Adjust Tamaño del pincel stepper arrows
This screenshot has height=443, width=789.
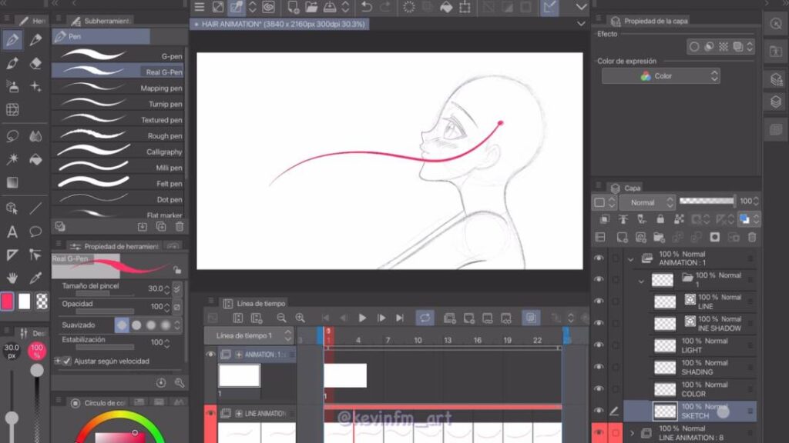[x=167, y=289]
